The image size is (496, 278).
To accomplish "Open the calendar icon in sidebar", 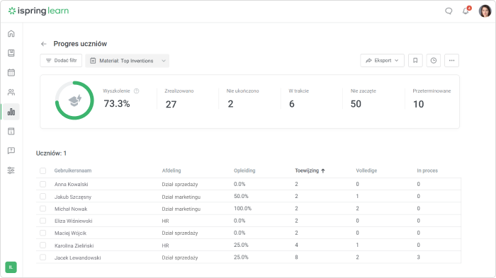I will pos(11,73).
